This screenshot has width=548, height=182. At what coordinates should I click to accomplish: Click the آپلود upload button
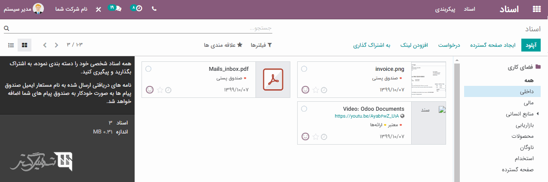pos(531,45)
